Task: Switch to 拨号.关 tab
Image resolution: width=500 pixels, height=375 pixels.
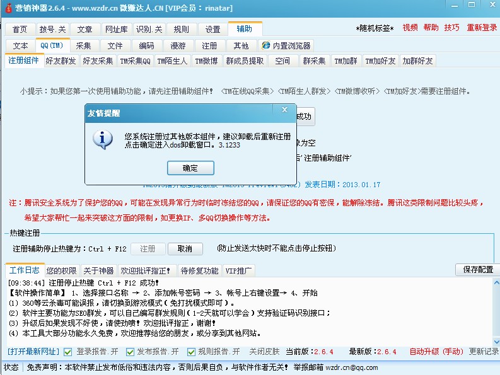Action: coord(52,30)
